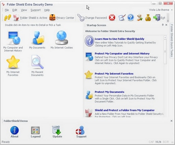The height and width of the screenshot is (145, 175).
Task: Select the My Documents icon
Action: click(x=38, y=38)
